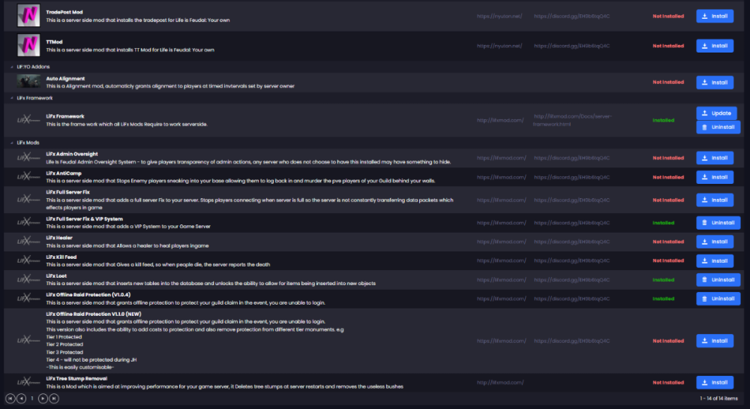The width and height of the screenshot is (750, 409).
Task: Go to the next page of mods
Action: [43, 398]
